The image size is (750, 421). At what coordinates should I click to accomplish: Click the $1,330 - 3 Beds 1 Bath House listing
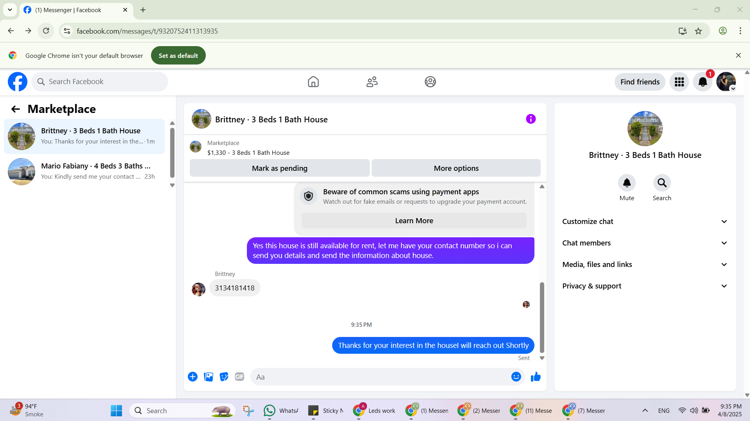pos(248,153)
